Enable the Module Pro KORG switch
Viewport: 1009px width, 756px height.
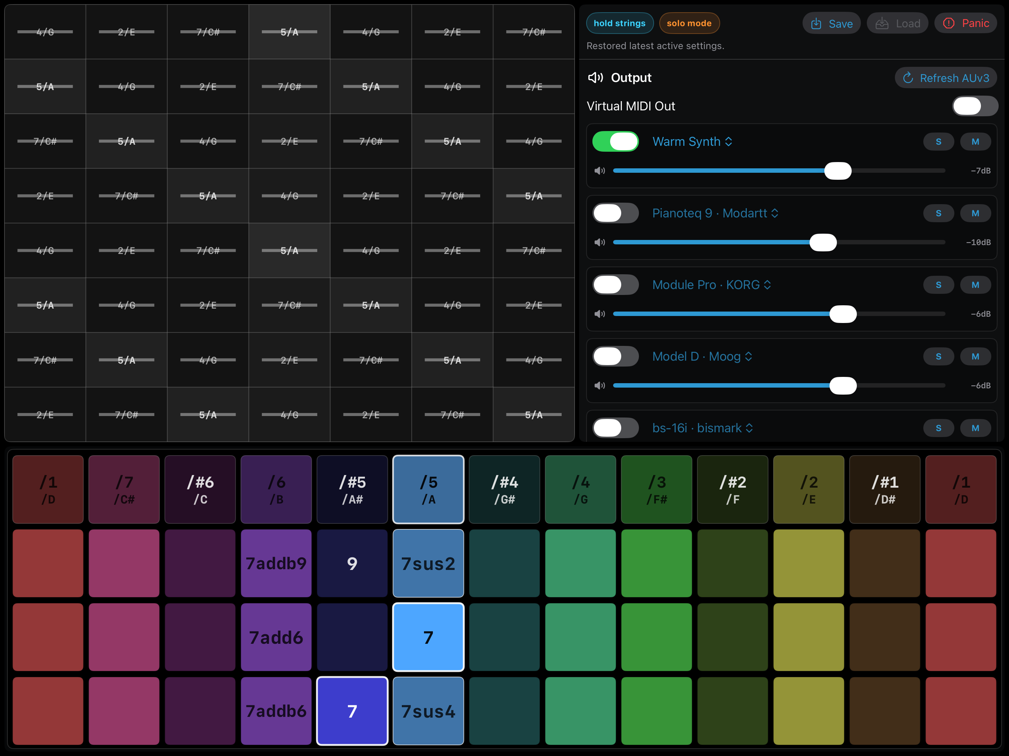[x=615, y=285]
